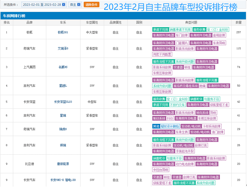The image size is (247, 190).
Task: Select the 前后桥及悬挂系统 issue tag
Action: (x=186, y=86)
